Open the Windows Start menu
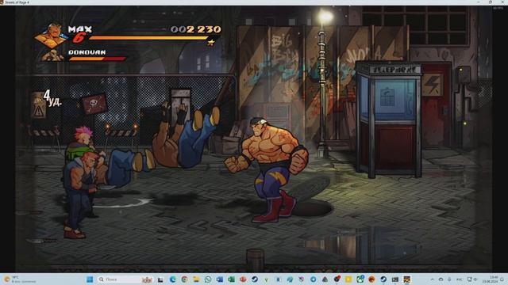The image size is (508, 285). pos(90,279)
